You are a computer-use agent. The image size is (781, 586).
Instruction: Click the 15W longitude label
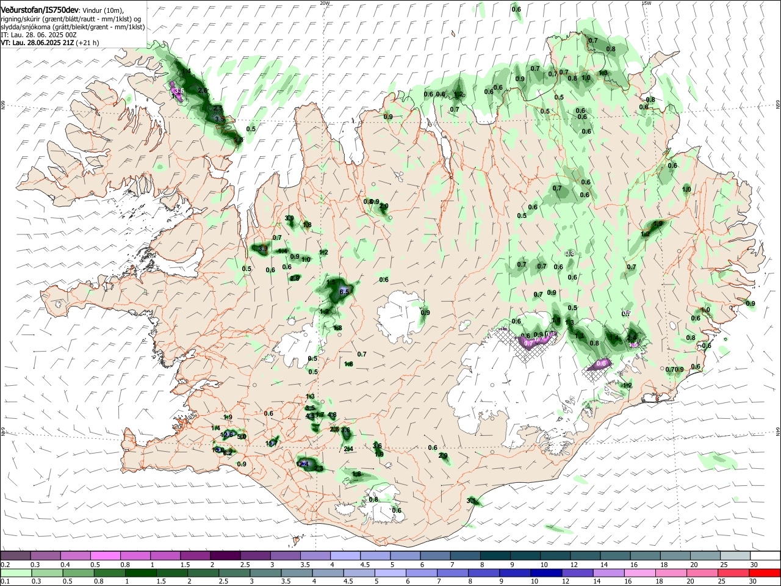[x=646, y=3]
